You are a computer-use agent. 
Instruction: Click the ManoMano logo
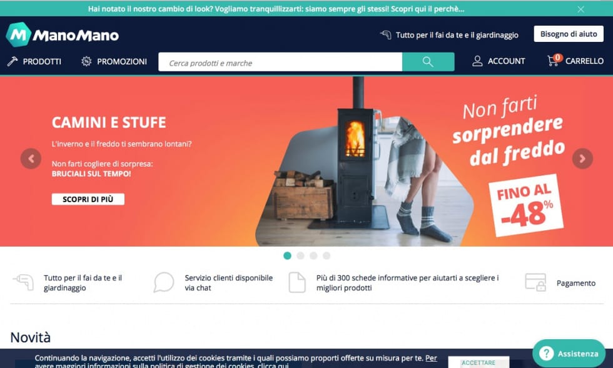(x=63, y=35)
